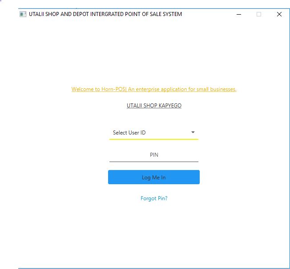Open the Forgot Pin? link

tap(154, 198)
